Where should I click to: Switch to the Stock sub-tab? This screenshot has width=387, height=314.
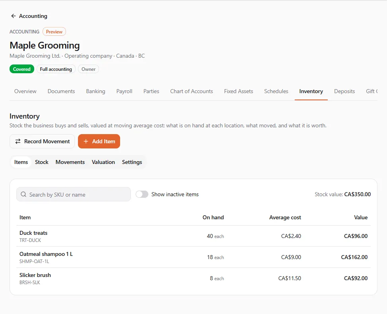click(42, 162)
